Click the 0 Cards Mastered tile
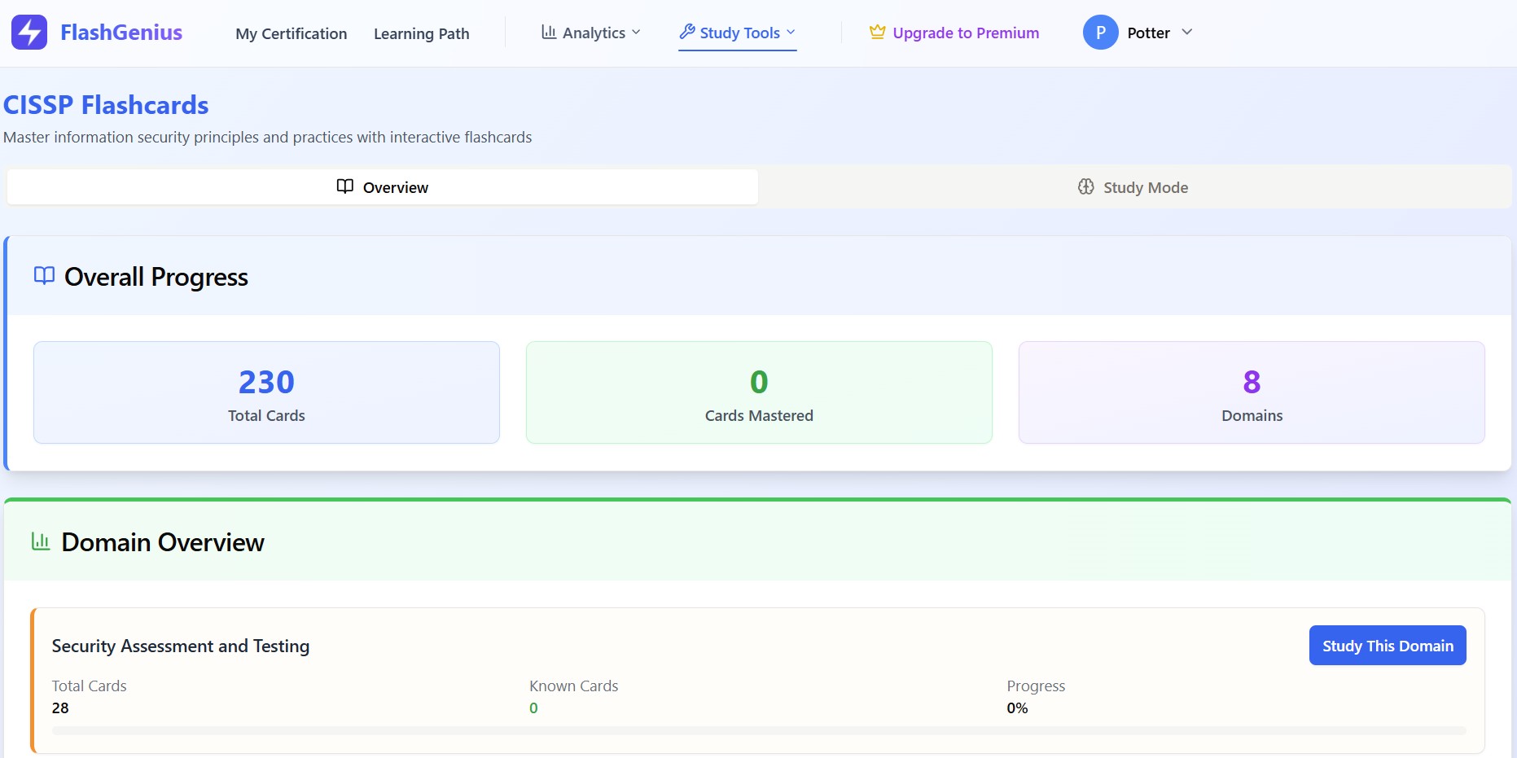1517x758 pixels. 759,392
